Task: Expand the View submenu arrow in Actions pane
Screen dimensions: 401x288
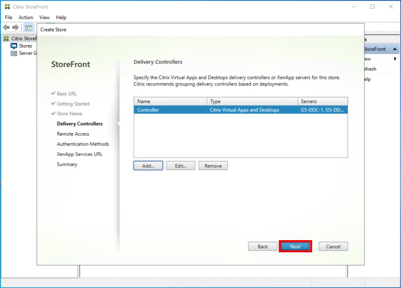Action: click(x=395, y=59)
